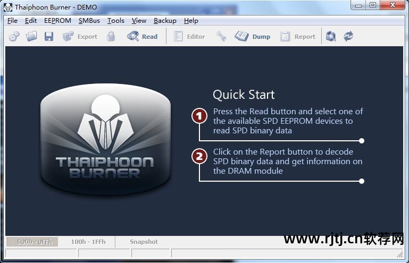The width and height of the screenshot is (409, 263).
Task: Click the window resize grip in status bar
Action: click(400, 254)
